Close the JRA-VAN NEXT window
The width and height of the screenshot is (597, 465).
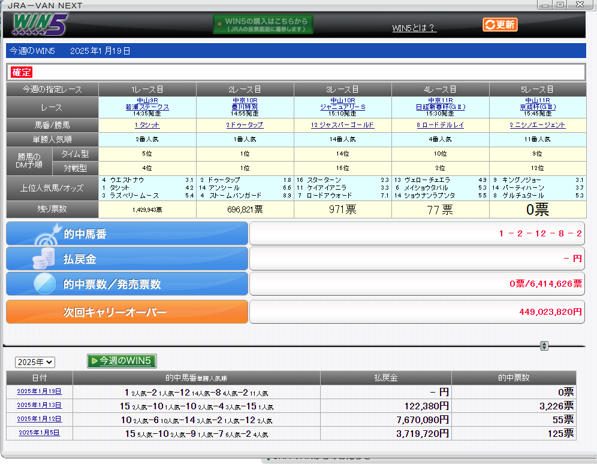580,5
